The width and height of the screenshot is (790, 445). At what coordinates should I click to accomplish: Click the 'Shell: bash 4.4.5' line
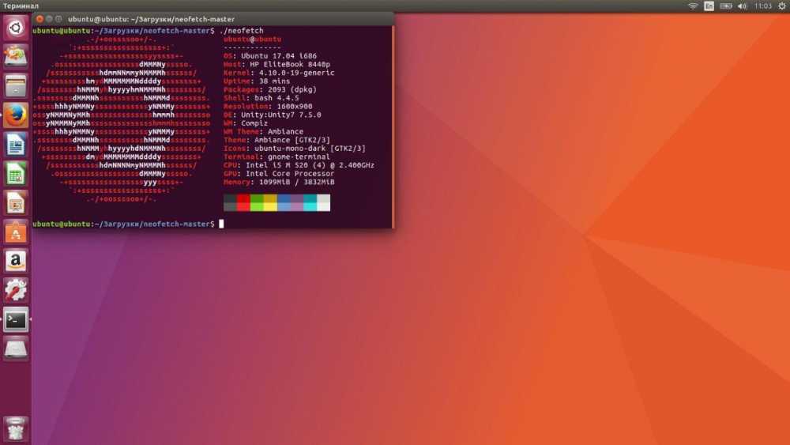[261, 98]
